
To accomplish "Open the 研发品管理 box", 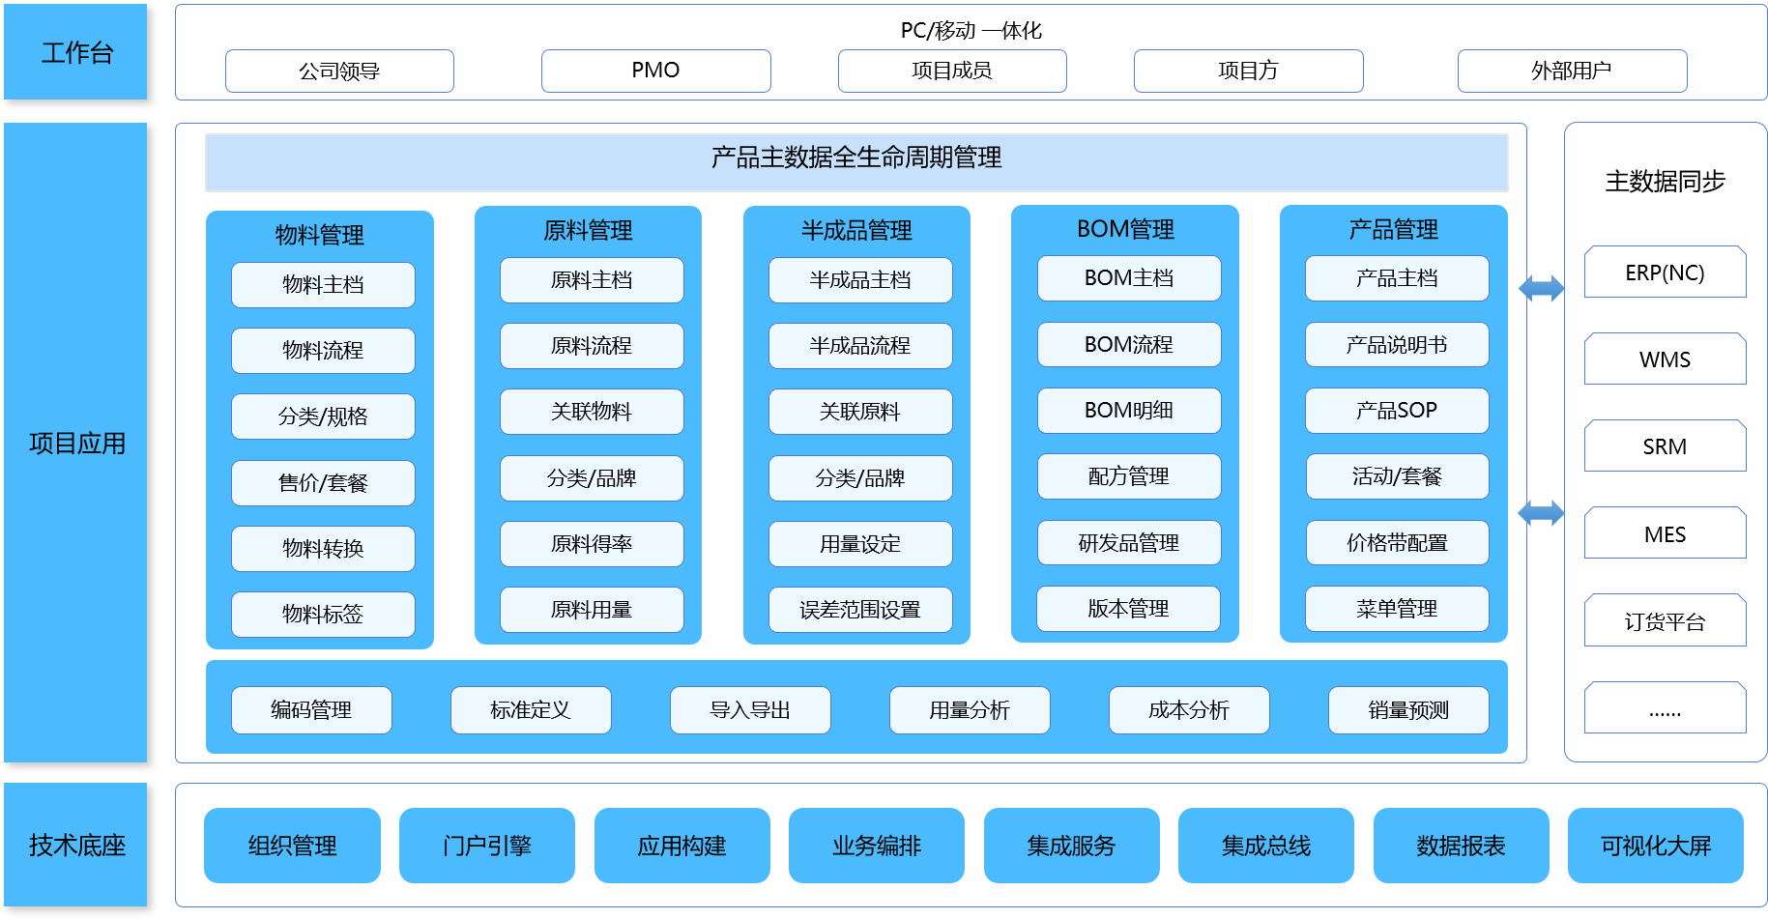I will (x=1129, y=543).
